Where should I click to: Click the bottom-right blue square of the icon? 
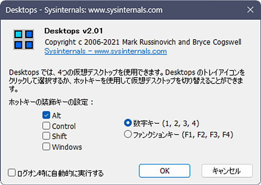pyautogui.click(x=29, y=45)
